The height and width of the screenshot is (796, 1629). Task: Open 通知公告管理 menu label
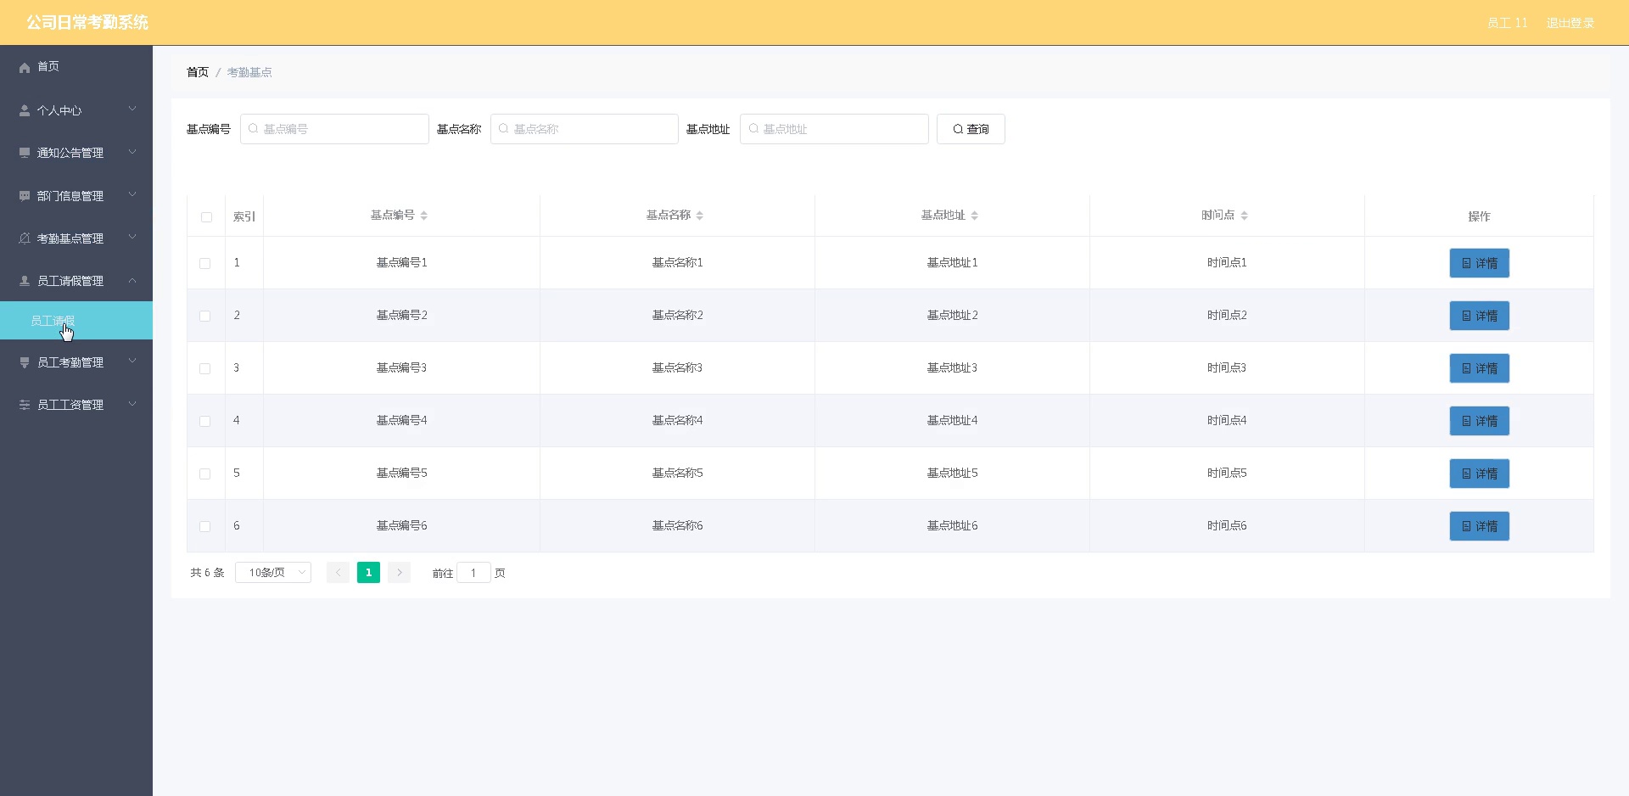coord(70,153)
